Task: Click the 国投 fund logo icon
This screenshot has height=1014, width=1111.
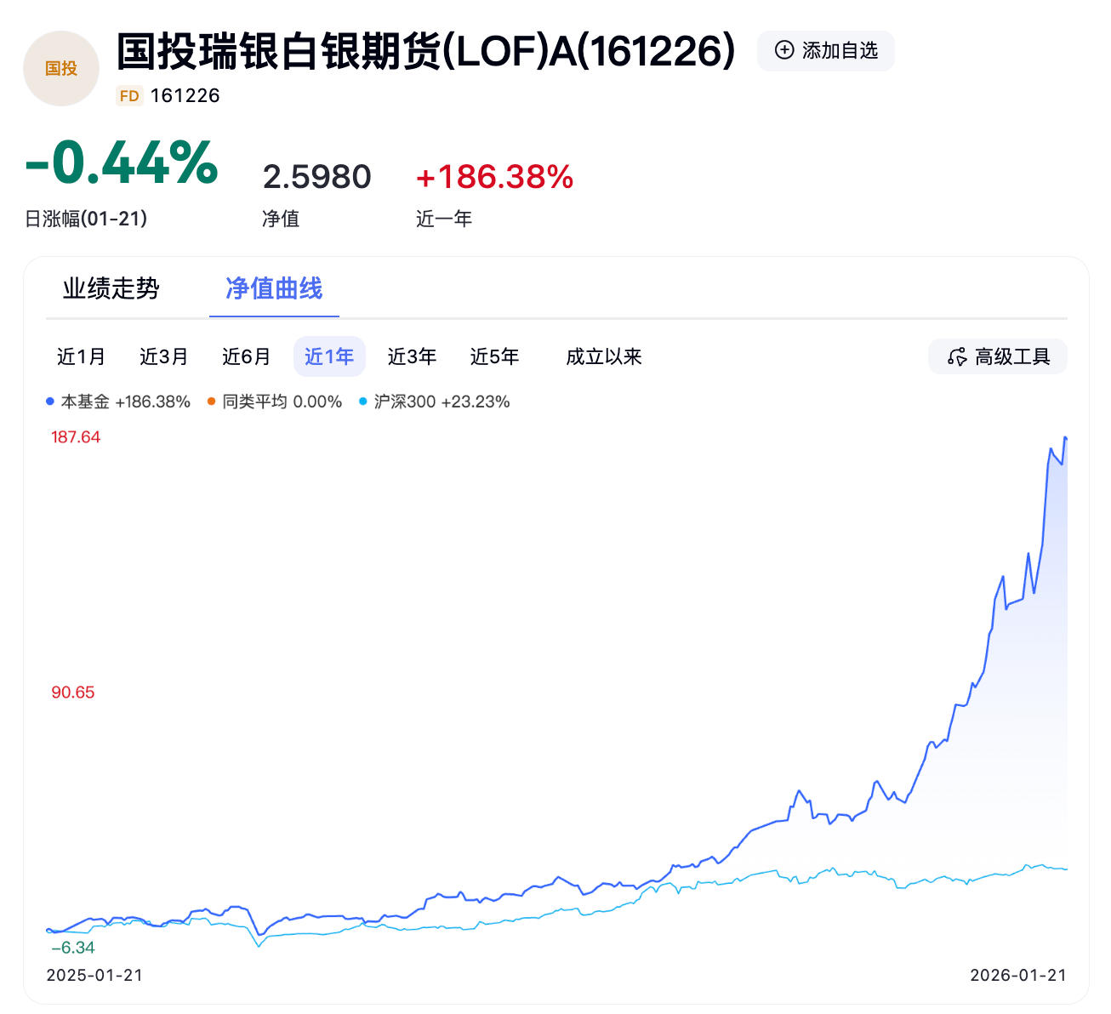Action: [60, 67]
